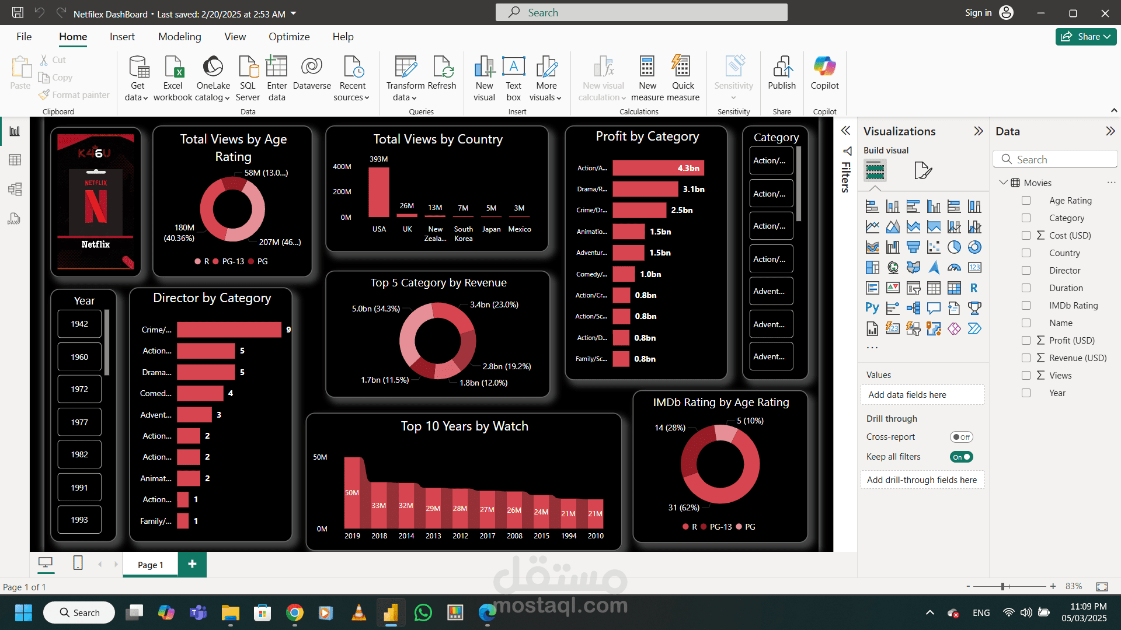This screenshot has width=1121, height=630.
Task: Select the 1972 year slicer button
Action: click(x=79, y=389)
